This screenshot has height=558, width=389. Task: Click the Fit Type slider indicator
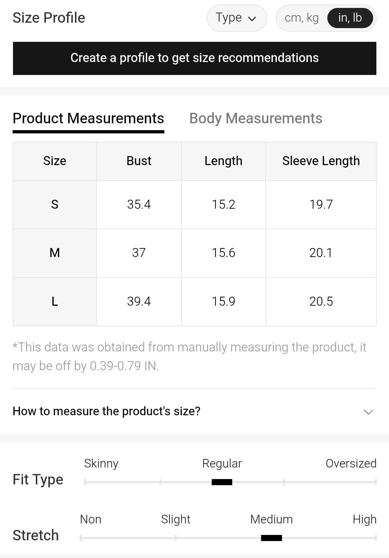click(222, 482)
